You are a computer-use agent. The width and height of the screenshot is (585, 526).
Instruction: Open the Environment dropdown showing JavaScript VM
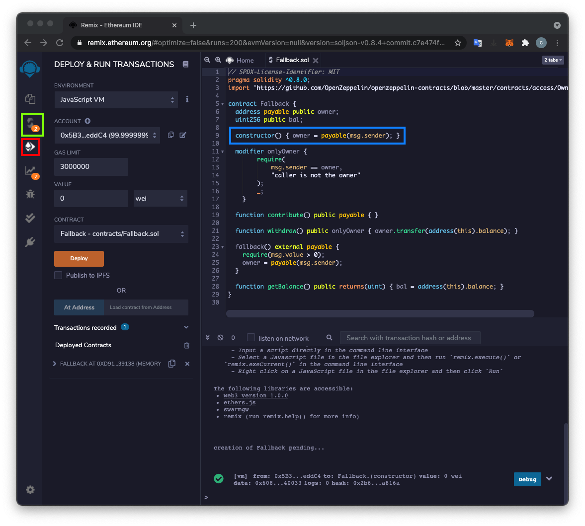tap(116, 99)
